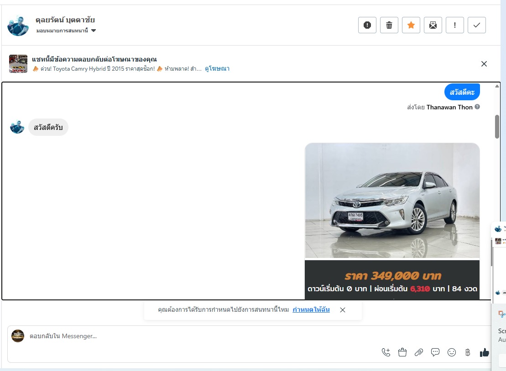Screen dimensions: 506x371
Task: Toggle the exclamation priority flag button
Action: 454,25
